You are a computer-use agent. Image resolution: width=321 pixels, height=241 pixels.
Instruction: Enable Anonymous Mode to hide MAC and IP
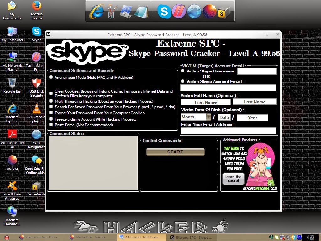(51, 77)
